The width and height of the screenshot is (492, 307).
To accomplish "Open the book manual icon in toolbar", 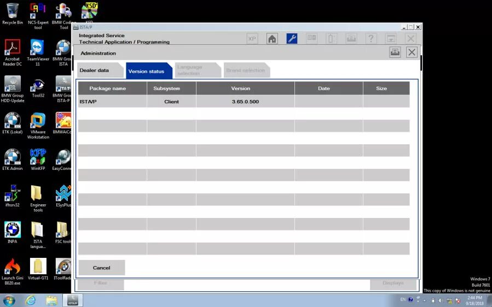I will (x=311, y=39).
